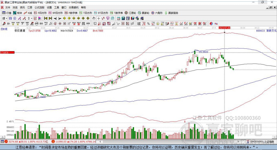Screen dimensions: 277x150
Task: Launch the 江恩轮 Gann wheel
Action: 130,13
